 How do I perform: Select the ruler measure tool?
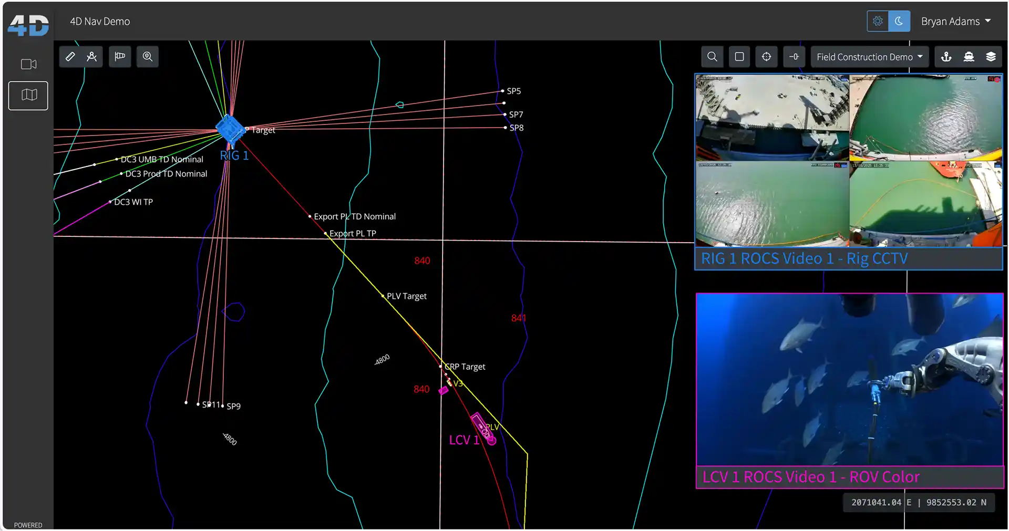click(70, 57)
